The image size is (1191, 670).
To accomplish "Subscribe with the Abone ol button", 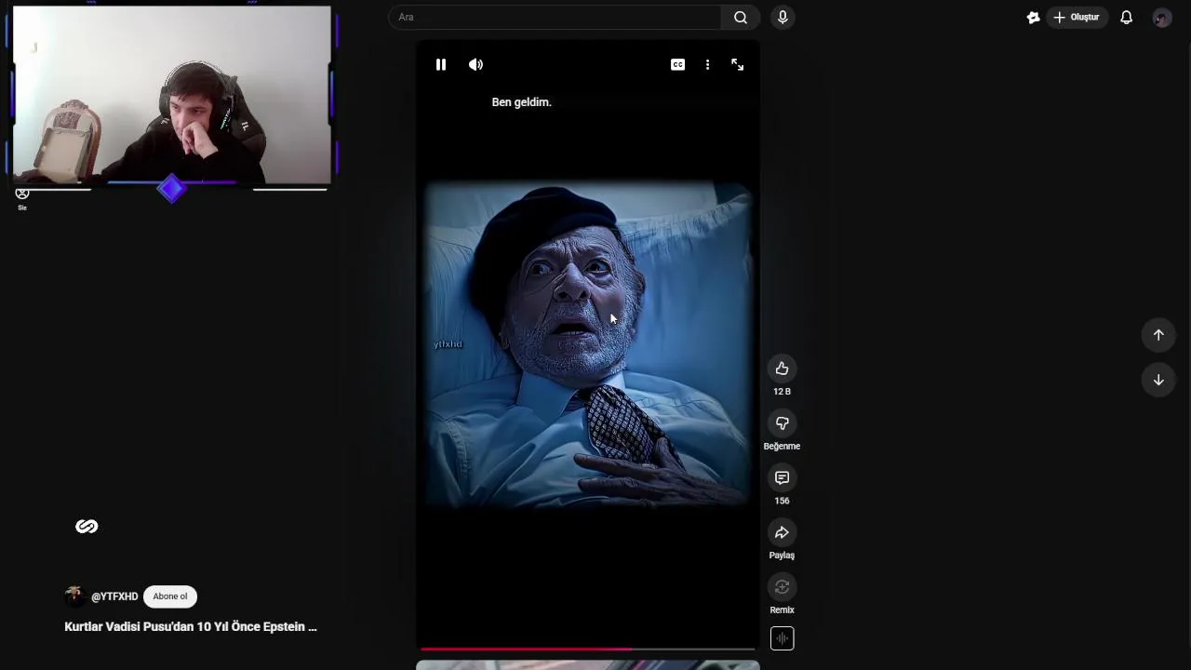I will 170,596.
